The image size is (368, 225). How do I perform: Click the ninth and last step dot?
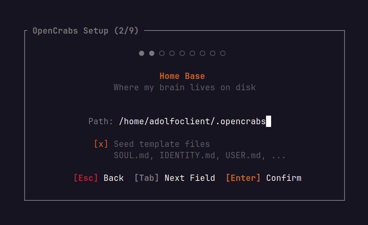(x=223, y=53)
